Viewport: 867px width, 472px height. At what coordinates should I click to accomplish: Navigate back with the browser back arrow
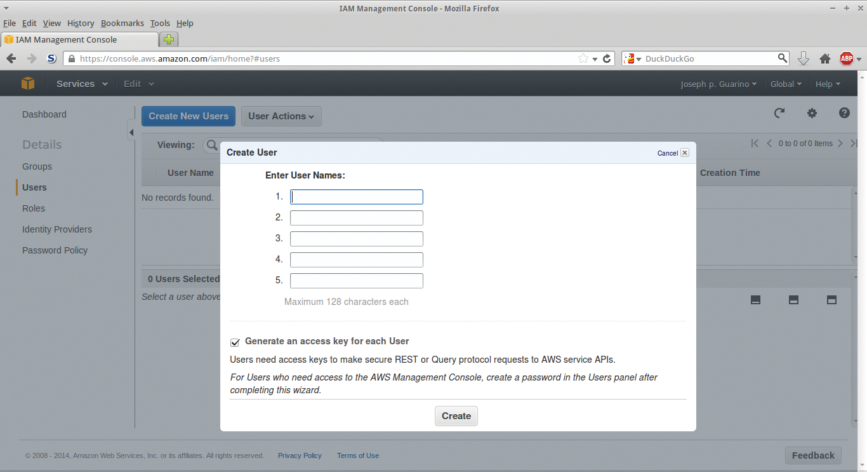coord(11,58)
